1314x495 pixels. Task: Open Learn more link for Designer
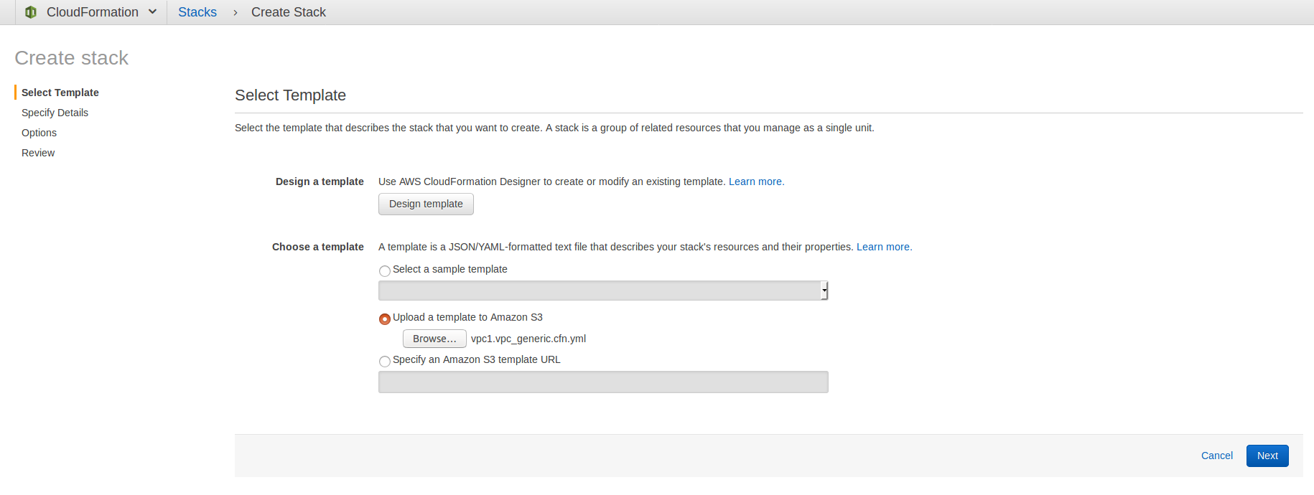pos(756,181)
